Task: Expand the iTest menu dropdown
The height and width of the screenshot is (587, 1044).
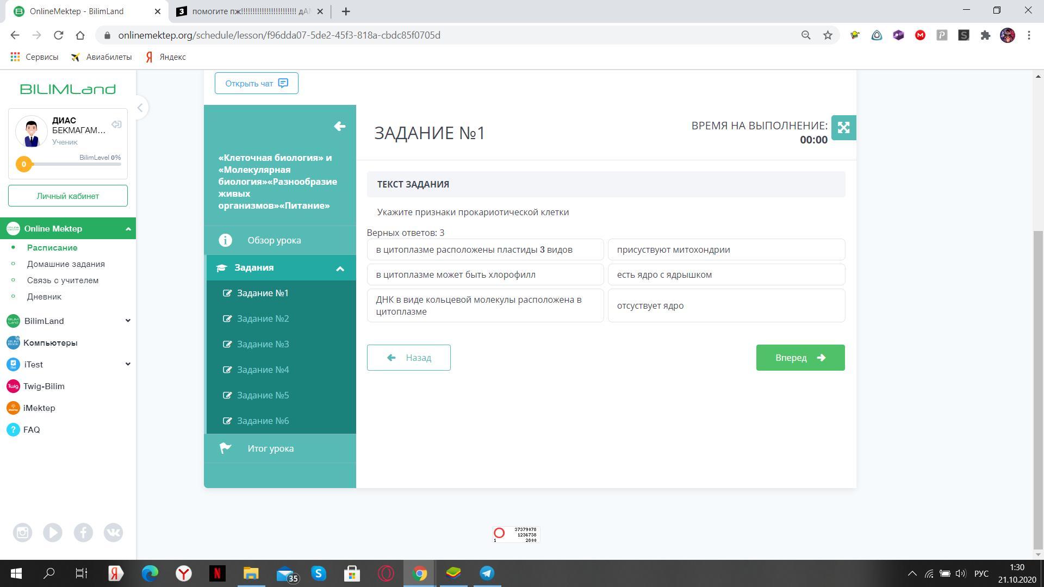Action: pos(128,364)
